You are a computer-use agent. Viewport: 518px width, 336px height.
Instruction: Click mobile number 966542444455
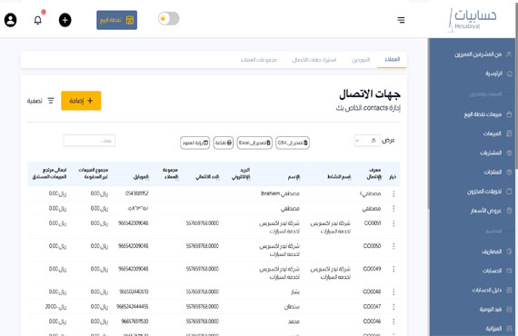click(x=133, y=307)
